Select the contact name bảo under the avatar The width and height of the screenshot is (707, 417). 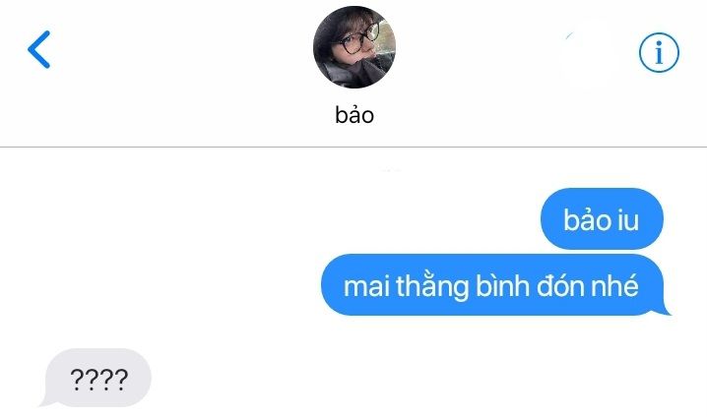tap(354, 114)
